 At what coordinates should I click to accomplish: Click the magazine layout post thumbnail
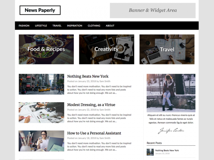tap(41, 112)
